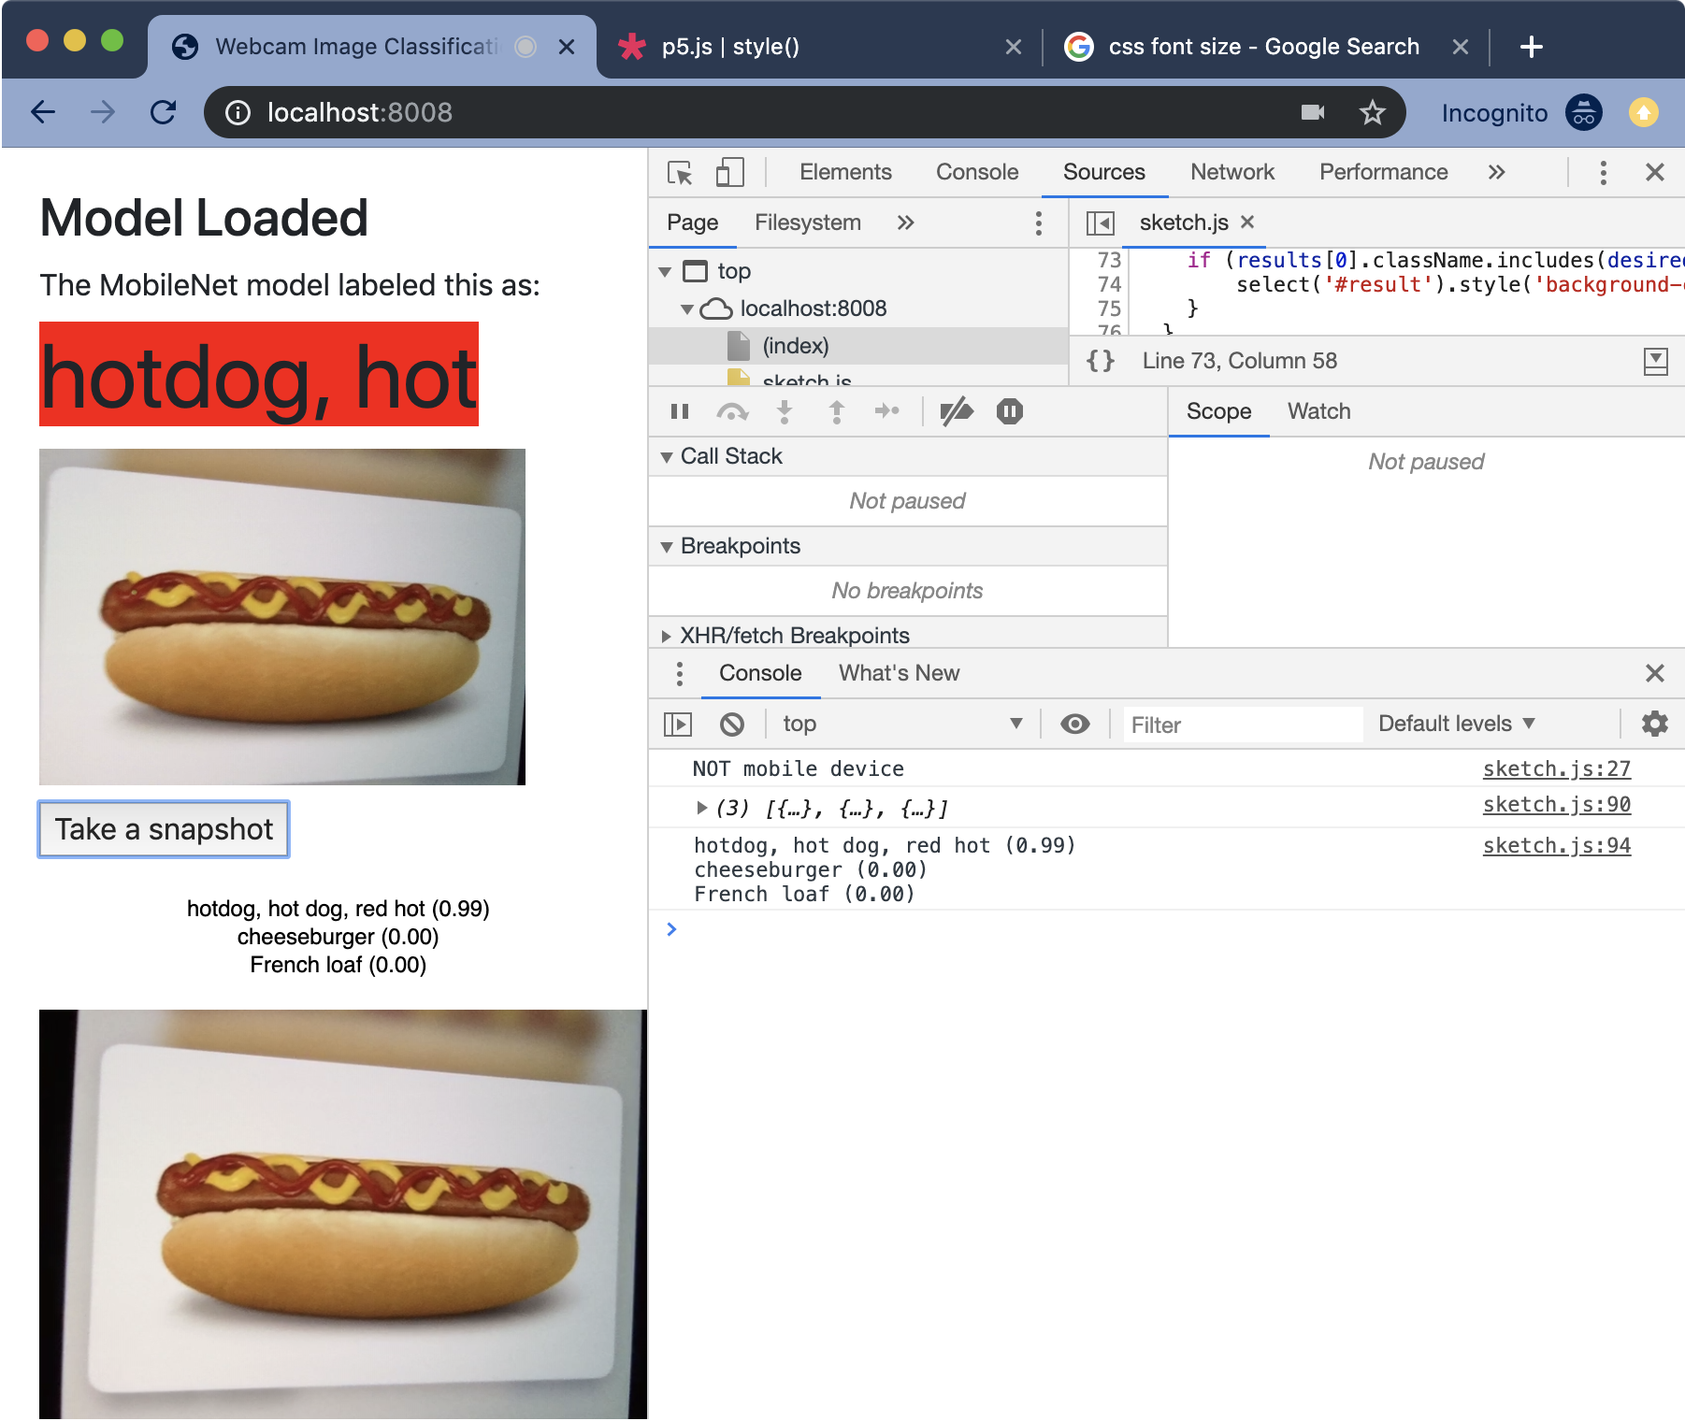Open console settings gear
The height and width of the screenshot is (1421, 1685).
[1655, 724]
